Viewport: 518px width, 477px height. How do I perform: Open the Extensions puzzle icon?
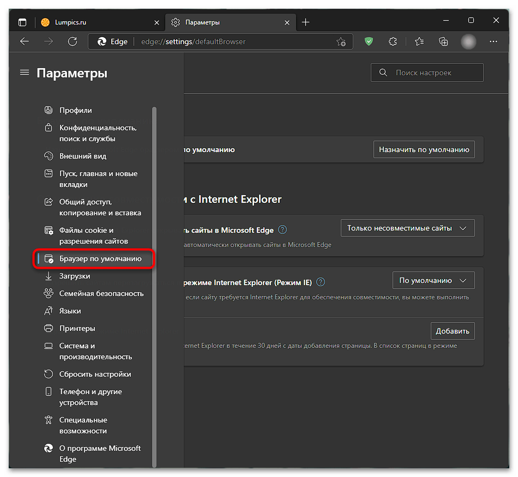point(393,41)
